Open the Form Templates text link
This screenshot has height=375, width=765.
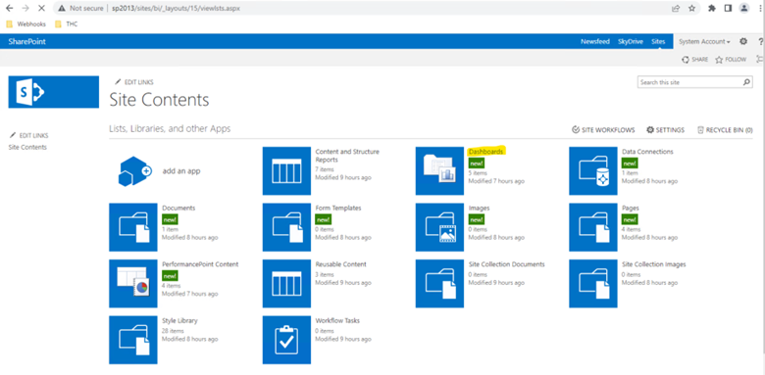(338, 208)
